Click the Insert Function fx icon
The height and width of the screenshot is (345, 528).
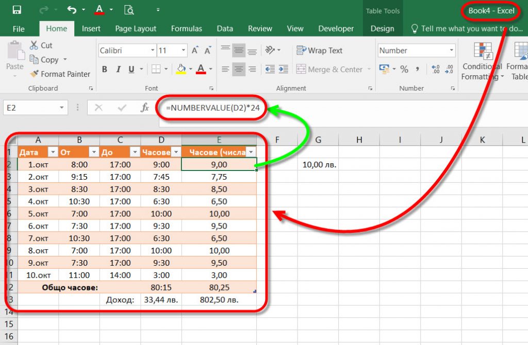[x=145, y=108]
